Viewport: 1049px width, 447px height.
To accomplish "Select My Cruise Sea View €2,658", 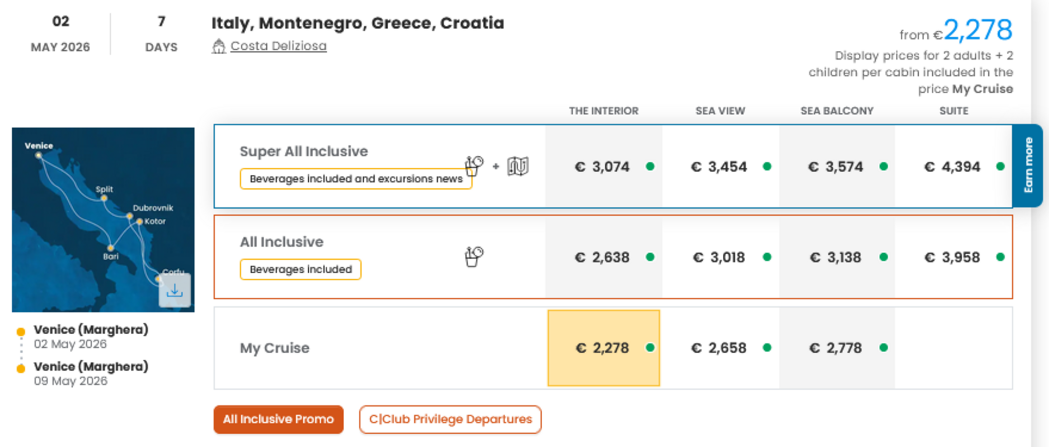I will [719, 348].
